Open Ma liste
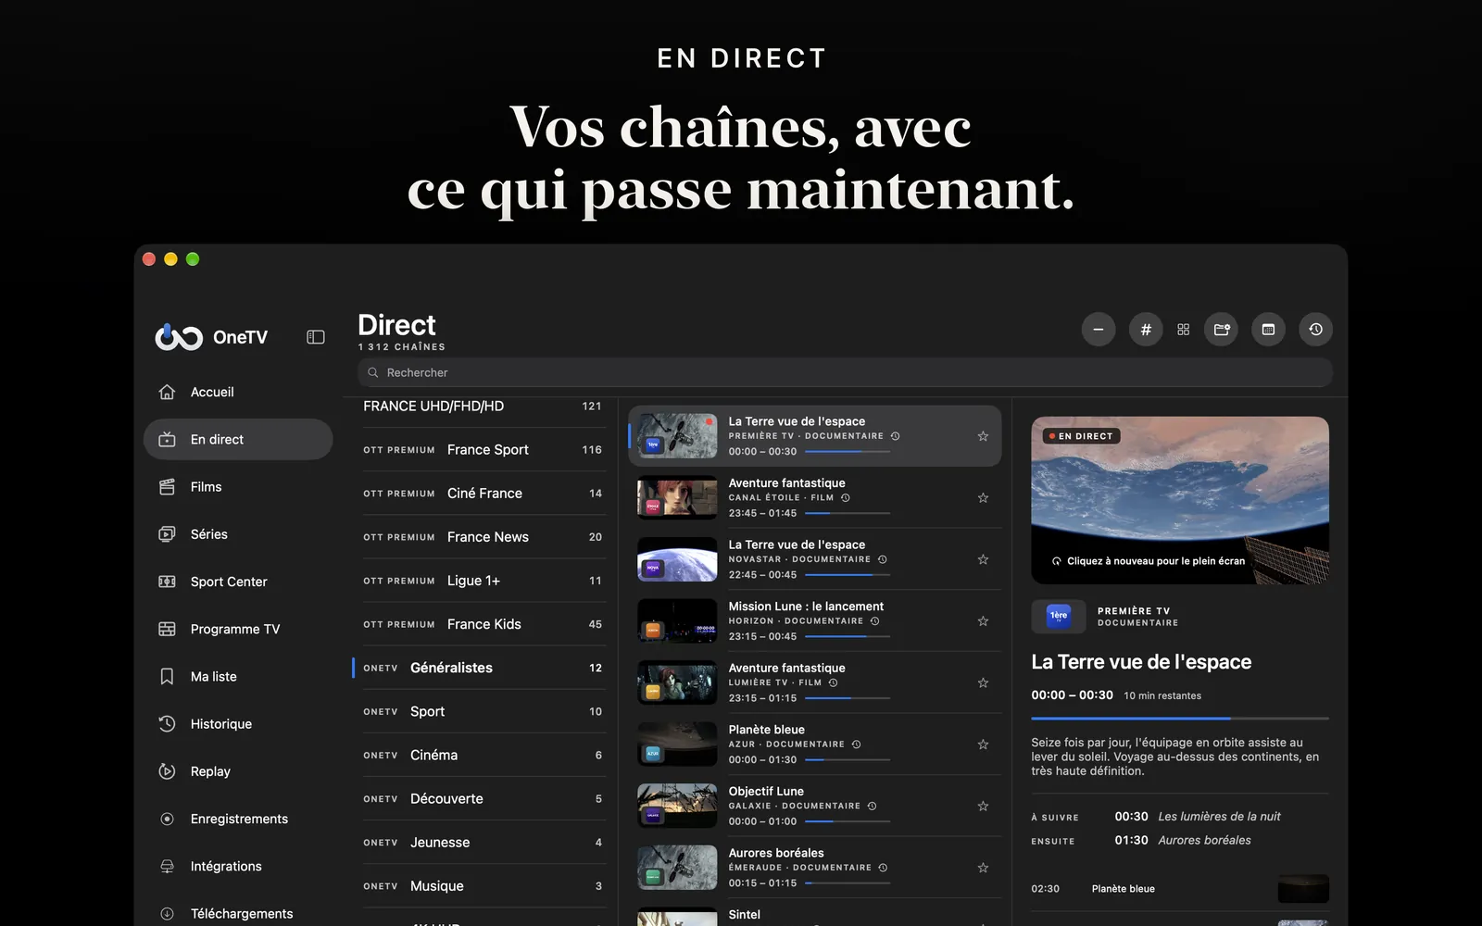This screenshot has height=926, width=1482. click(x=238, y=677)
